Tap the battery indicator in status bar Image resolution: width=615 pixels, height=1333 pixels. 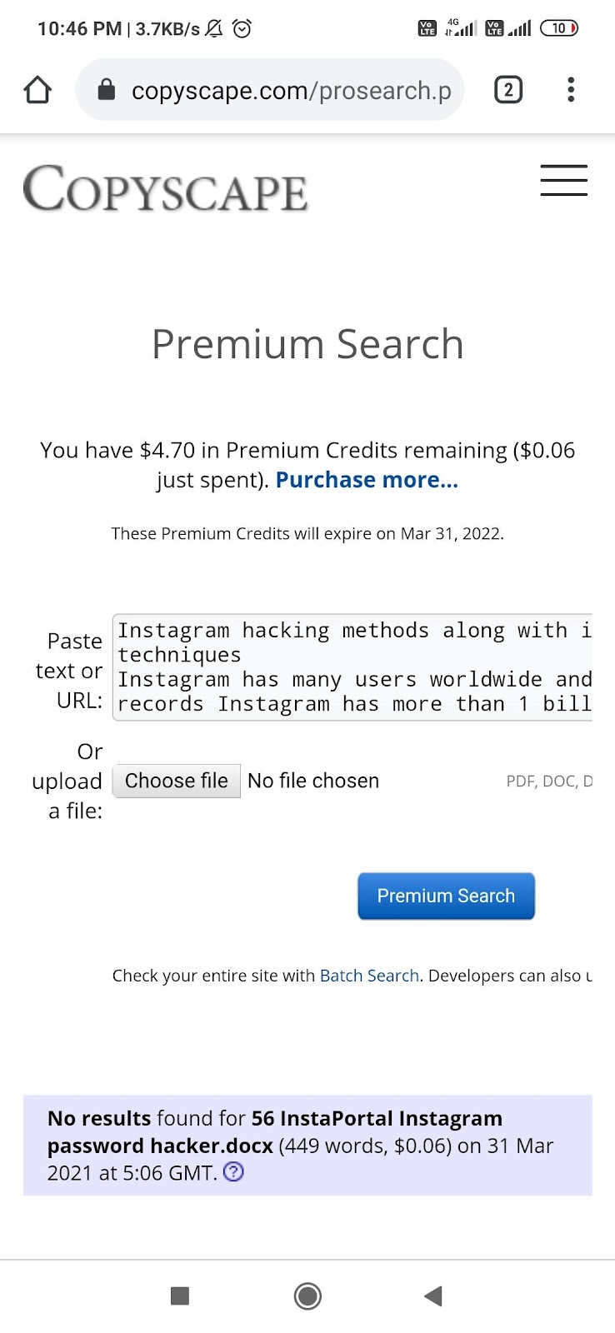pyautogui.click(x=558, y=28)
